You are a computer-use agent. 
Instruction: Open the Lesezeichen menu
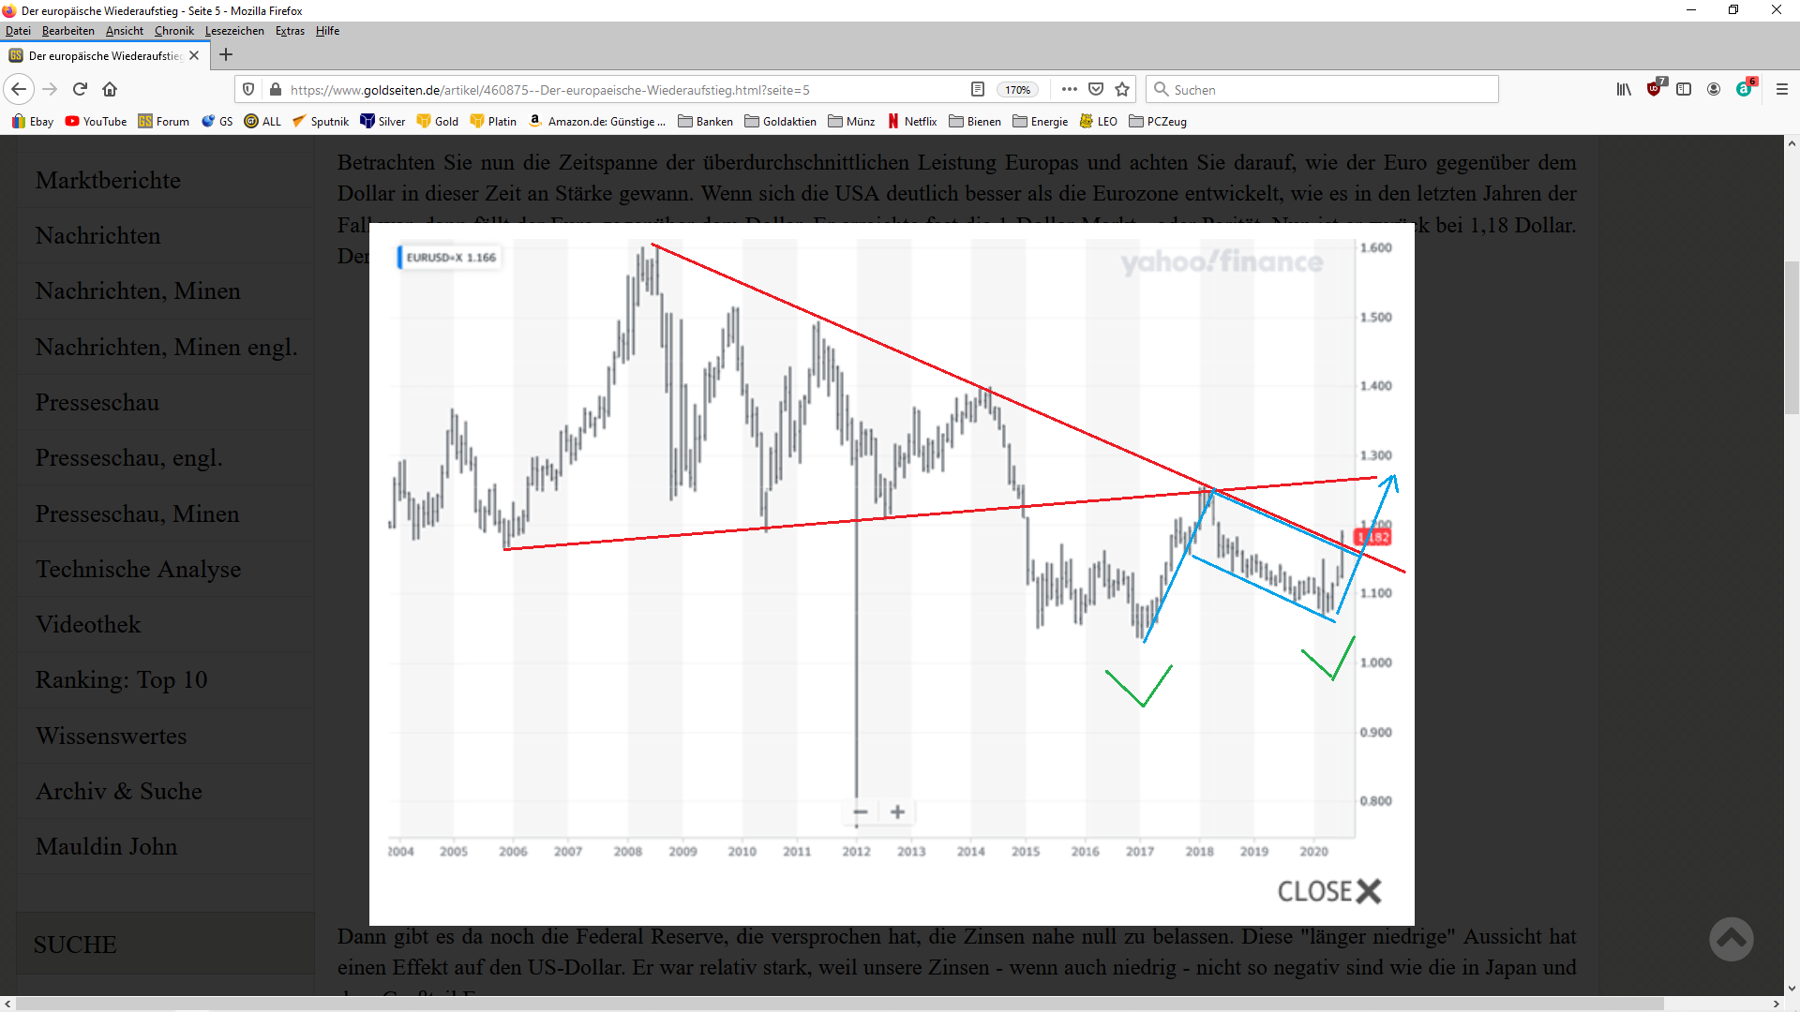click(234, 31)
